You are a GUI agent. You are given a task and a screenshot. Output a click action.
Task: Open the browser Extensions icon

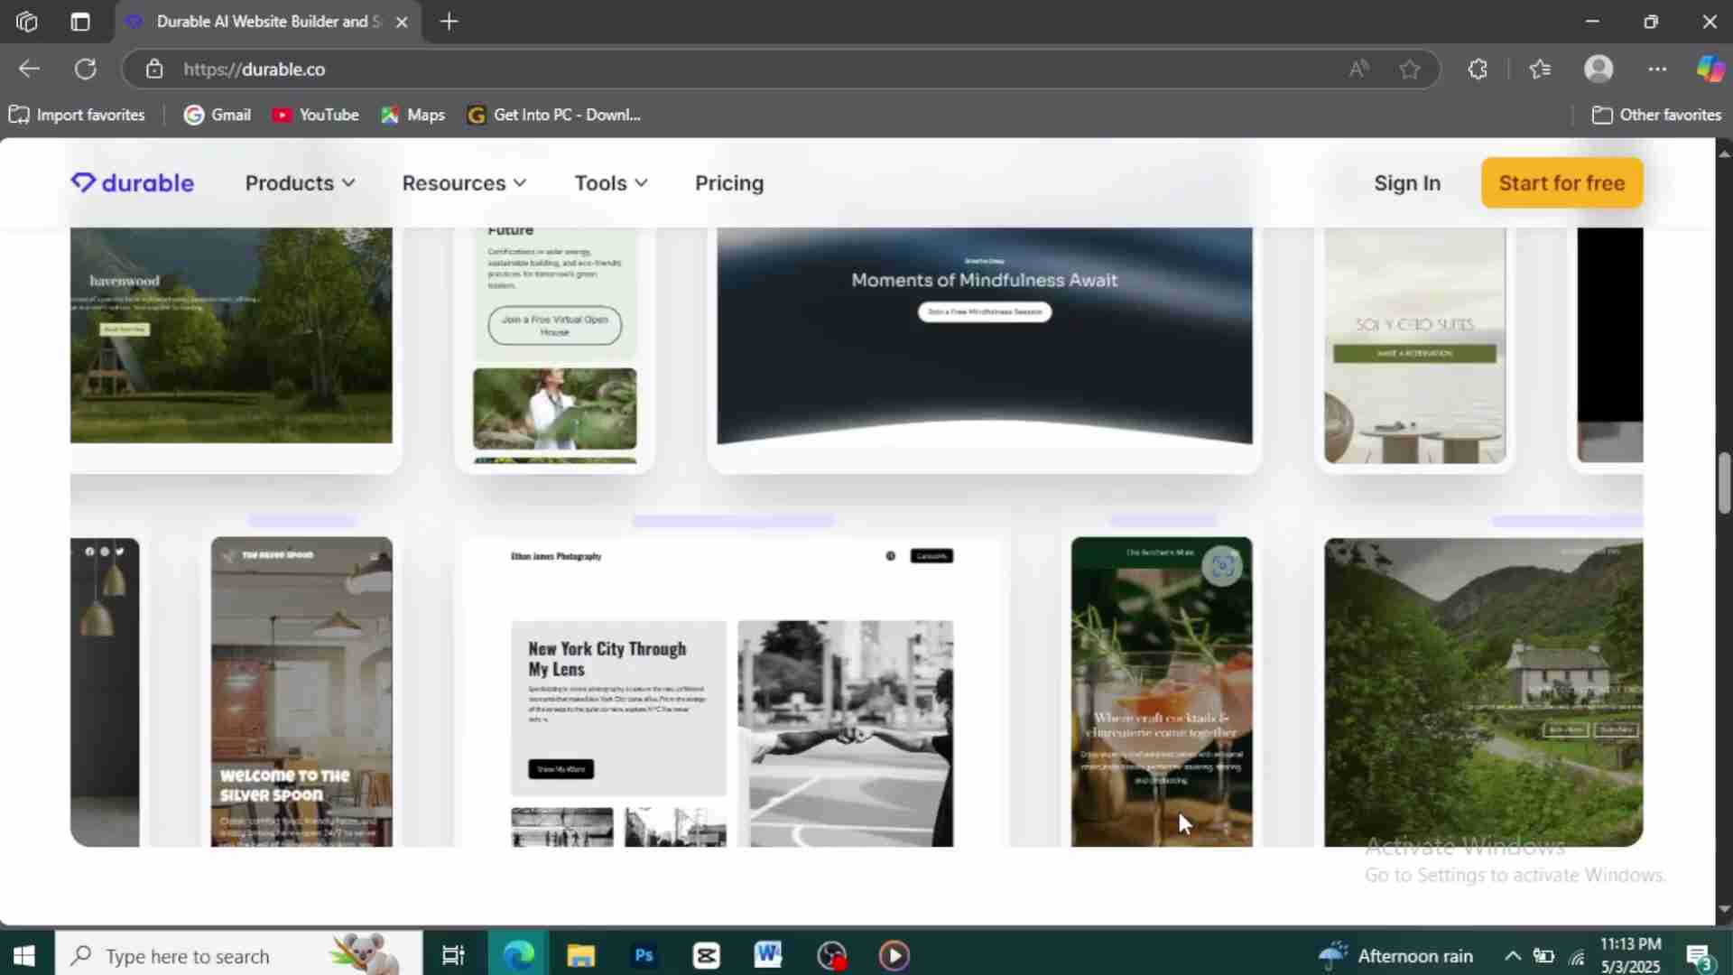coord(1478,70)
